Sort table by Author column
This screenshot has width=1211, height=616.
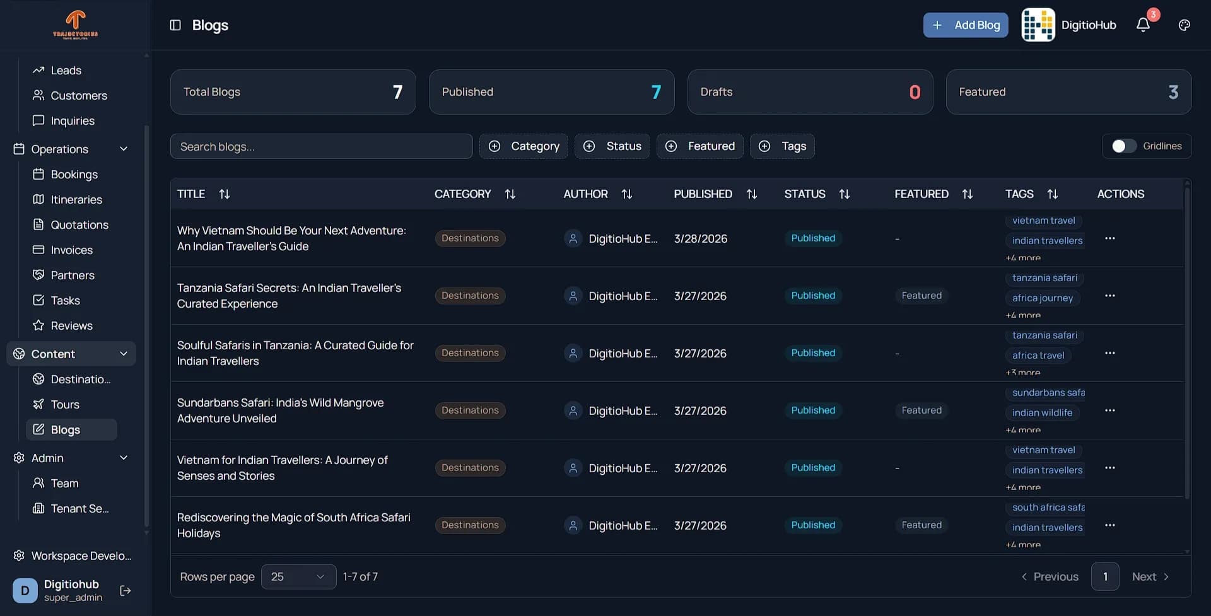click(626, 194)
